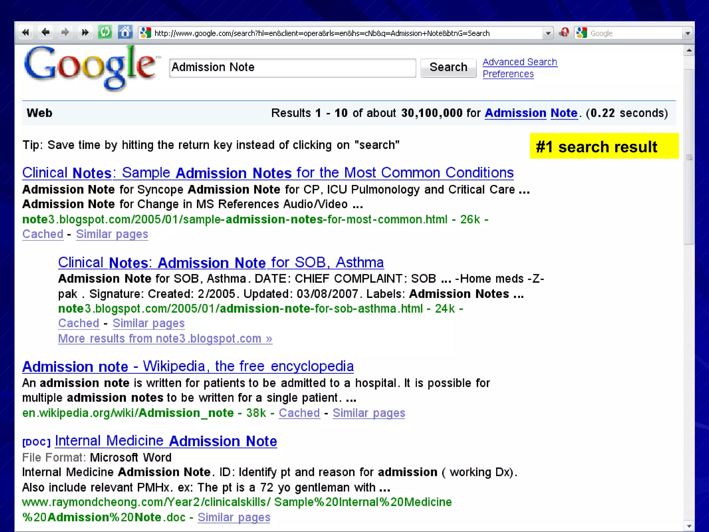Click the Search button
The width and height of the screenshot is (709, 532).
coord(448,68)
